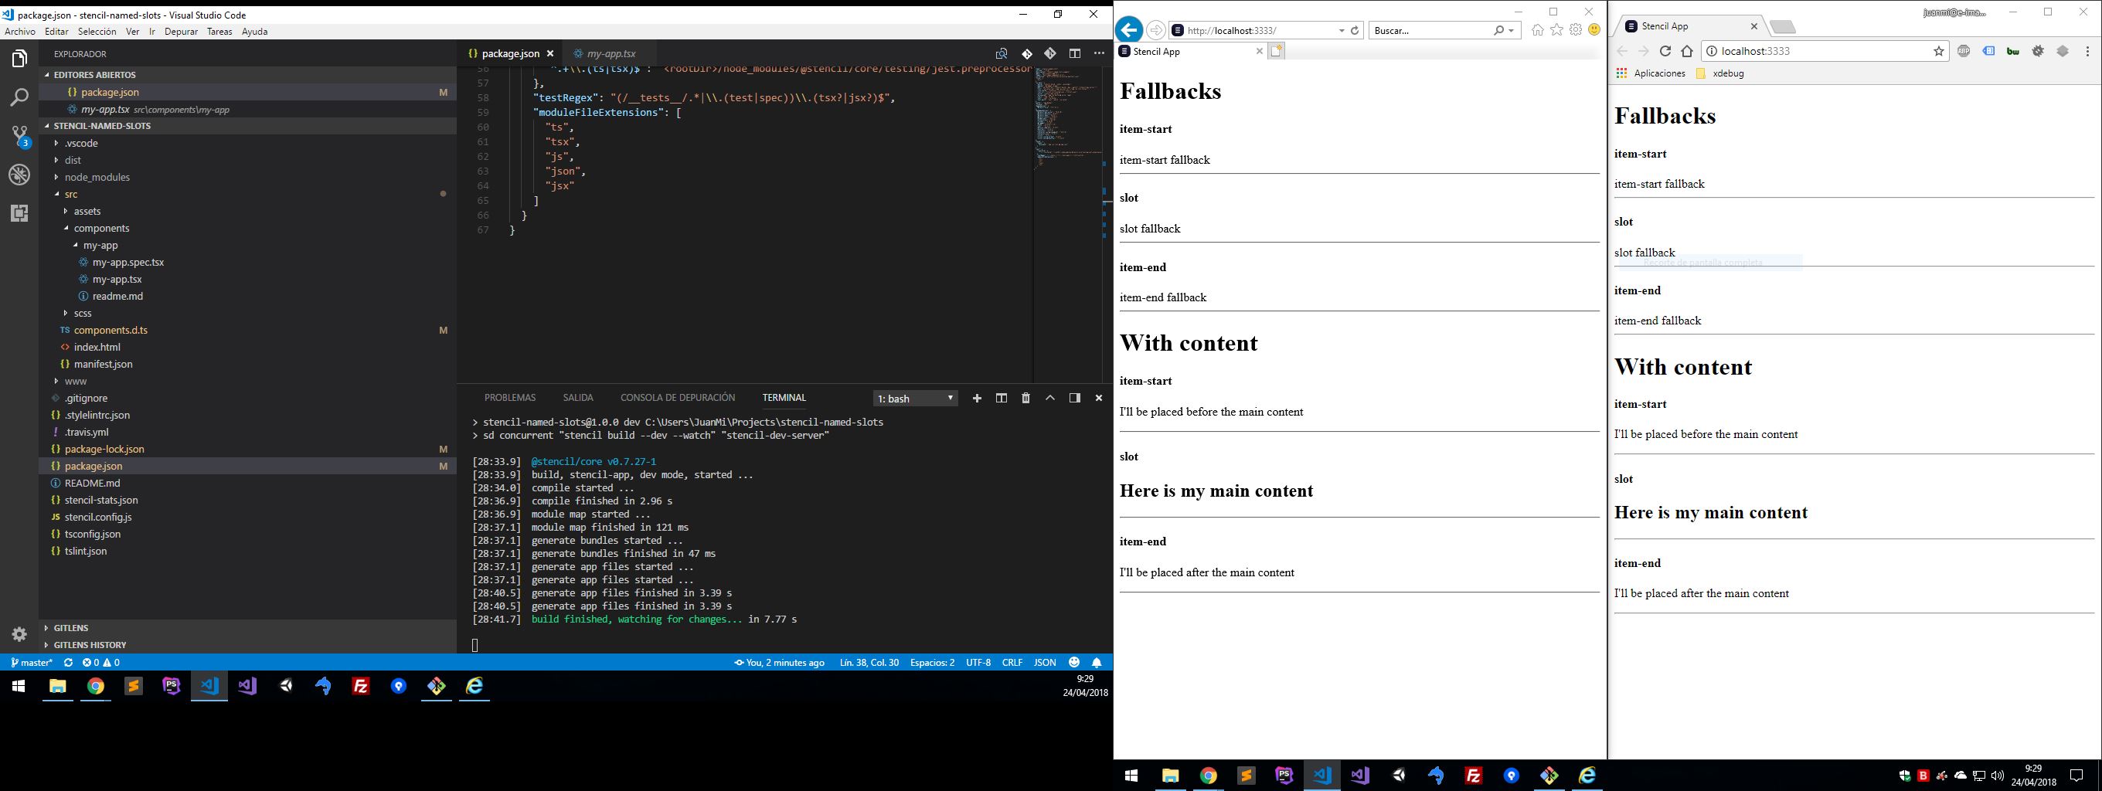Split the editor with split icon
Image resolution: width=2102 pixels, height=791 pixels.
[1074, 53]
